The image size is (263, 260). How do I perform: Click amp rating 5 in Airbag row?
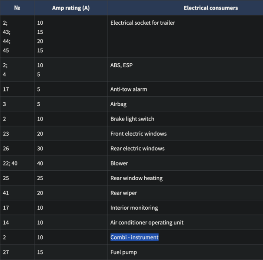(x=39, y=104)
